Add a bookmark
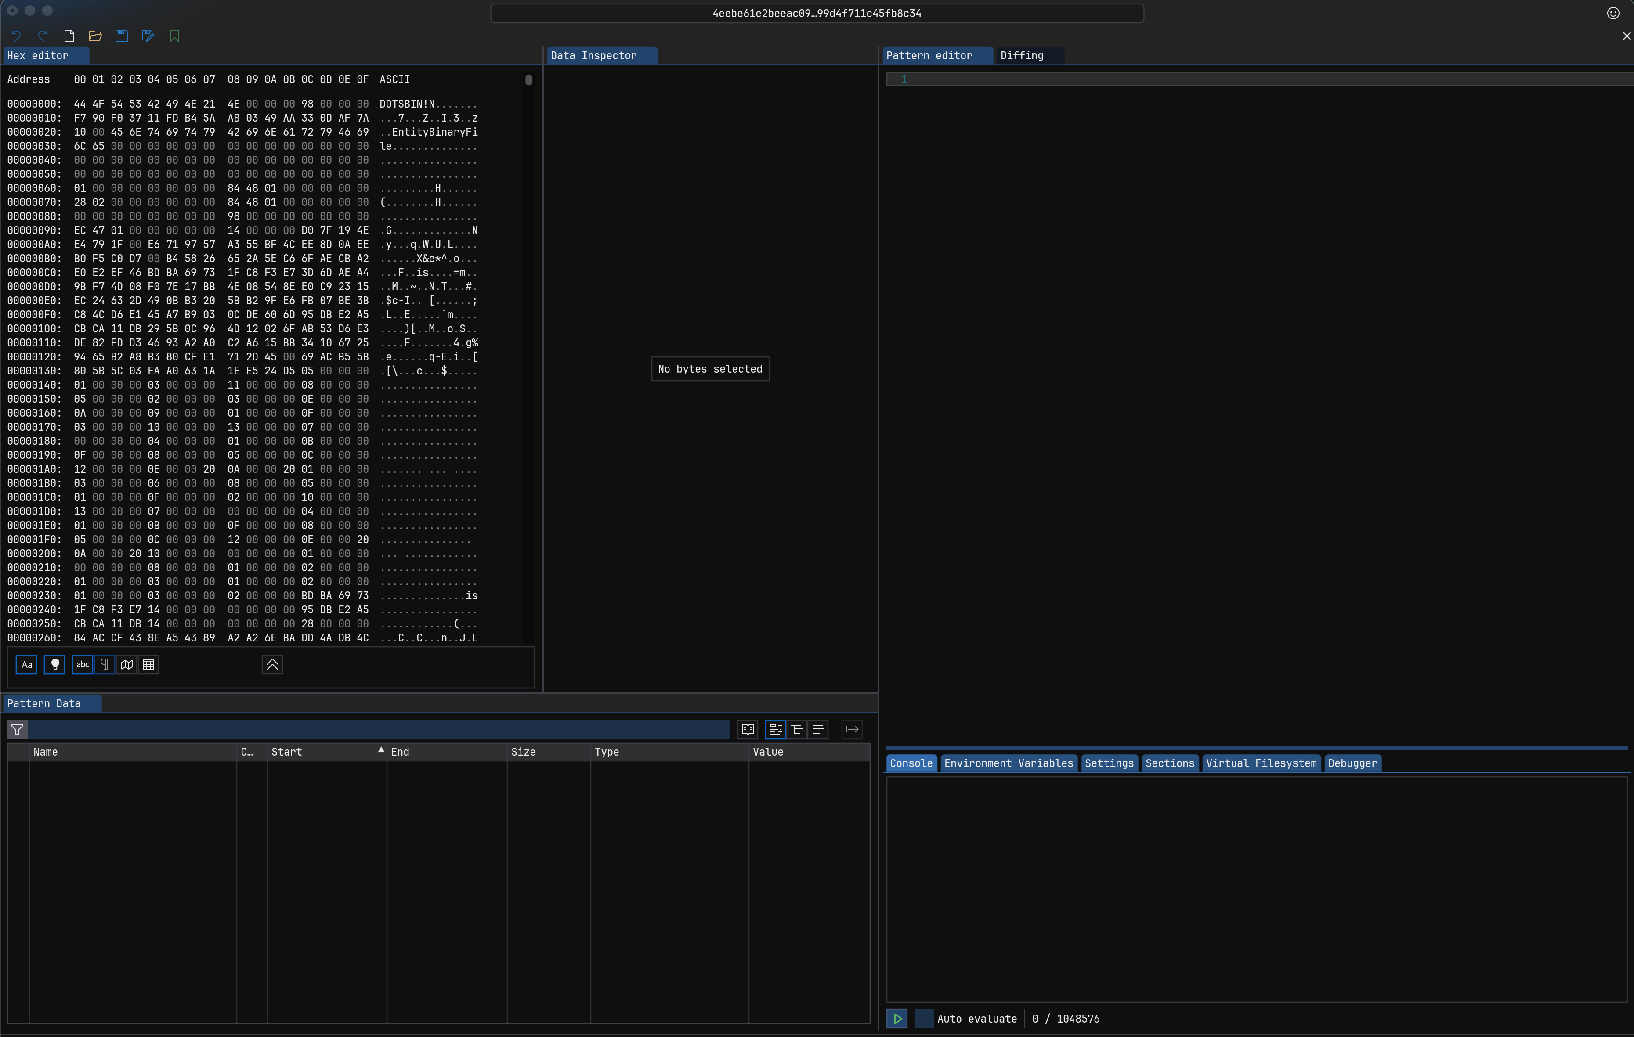Screen dimensions: 1634x1037 pos(174,36)
